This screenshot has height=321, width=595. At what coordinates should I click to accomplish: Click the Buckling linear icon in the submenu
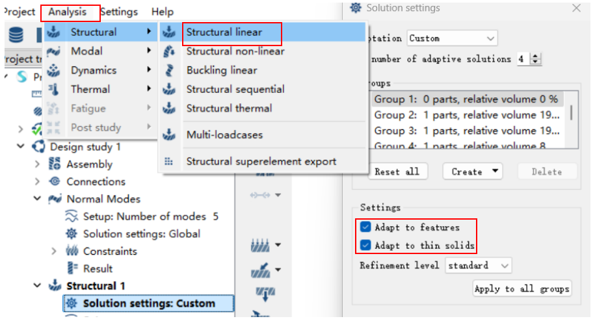(x=169, y=70)
